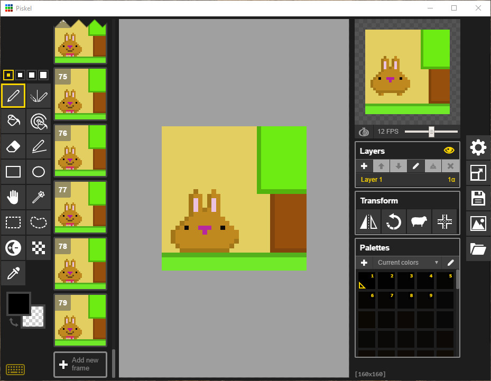Screen dimensions: 491x381
Task: Edit layer name with pencil
Action: coord(415,166)
